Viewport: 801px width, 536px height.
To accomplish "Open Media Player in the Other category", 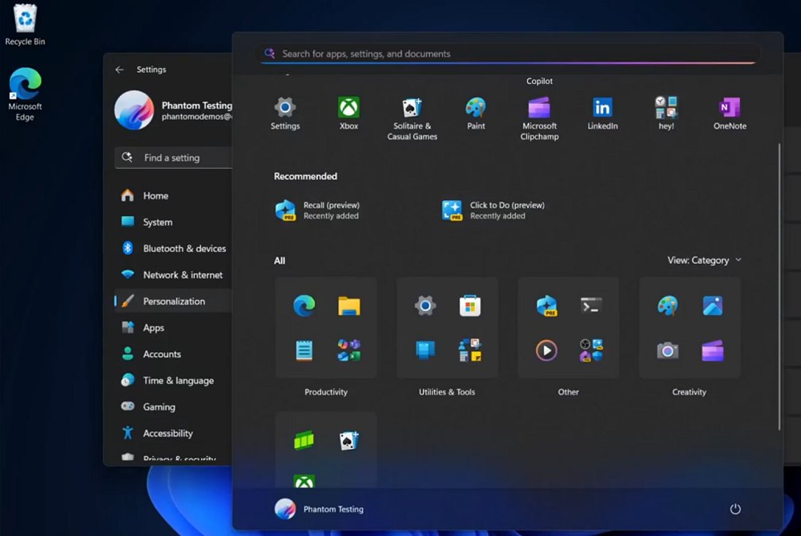I will [x=546, y=350].
